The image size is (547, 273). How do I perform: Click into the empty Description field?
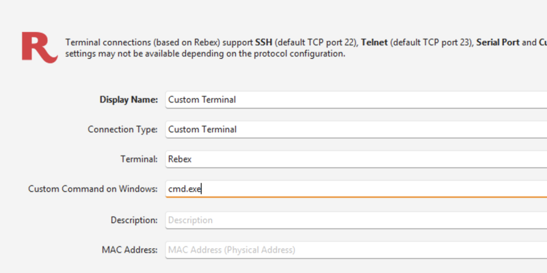(x=356, y=220)
